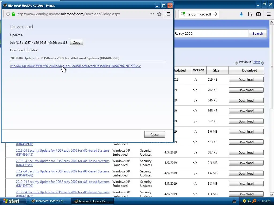Click the network tray icon beside the shield

click(x=249, y=201)
